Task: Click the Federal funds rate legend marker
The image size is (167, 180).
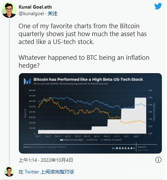Action: pos(62,140)
